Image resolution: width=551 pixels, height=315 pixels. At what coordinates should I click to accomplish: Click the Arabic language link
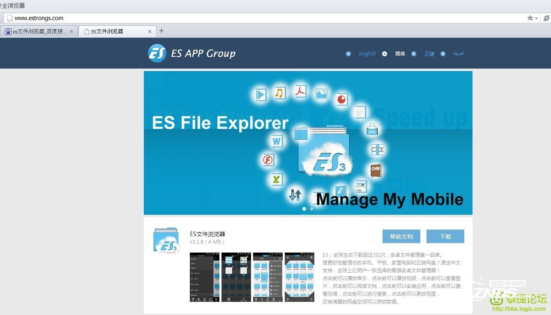459,54
